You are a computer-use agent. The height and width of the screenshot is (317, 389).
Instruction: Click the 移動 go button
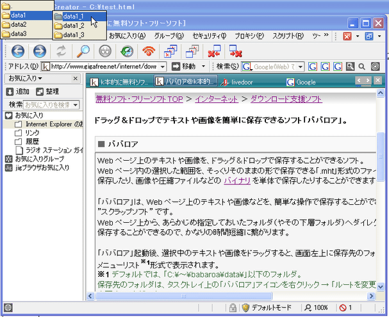[x=184, y=67]
